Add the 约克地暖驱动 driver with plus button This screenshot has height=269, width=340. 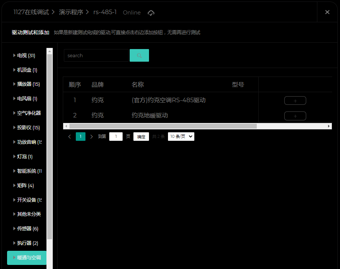[295, 116]
